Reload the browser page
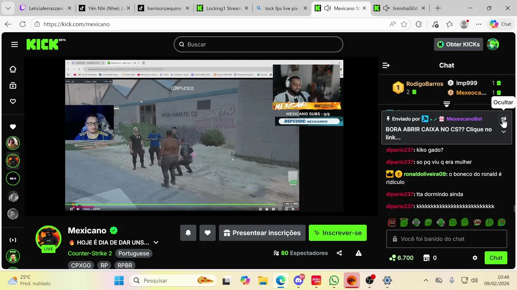517x290 pixels. 23,24
